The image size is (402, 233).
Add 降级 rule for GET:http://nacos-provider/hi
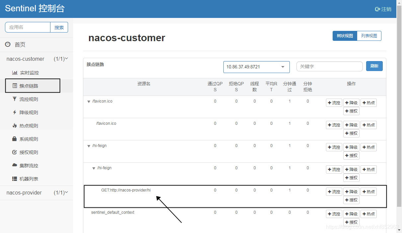coord(351,192)
